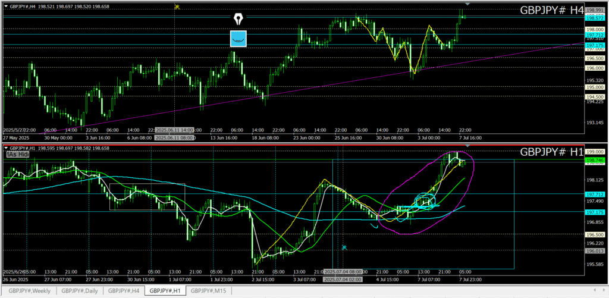This screenshot has height=298, width=609.
Task: Click the H4 chart shift triangle marker
Action: [467, 5]
